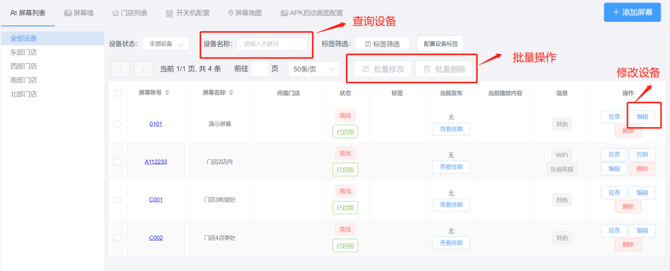Screen dimensions: 670x271
Task: Switch to APK启动画面配置 tab
Action: click(311, 13)
